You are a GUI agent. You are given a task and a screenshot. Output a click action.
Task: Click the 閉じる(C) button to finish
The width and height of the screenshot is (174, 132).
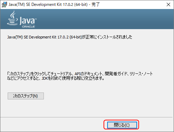(122, 125)
